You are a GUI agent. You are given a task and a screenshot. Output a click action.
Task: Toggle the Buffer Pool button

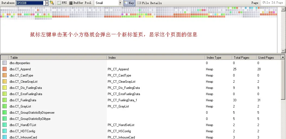80,3
